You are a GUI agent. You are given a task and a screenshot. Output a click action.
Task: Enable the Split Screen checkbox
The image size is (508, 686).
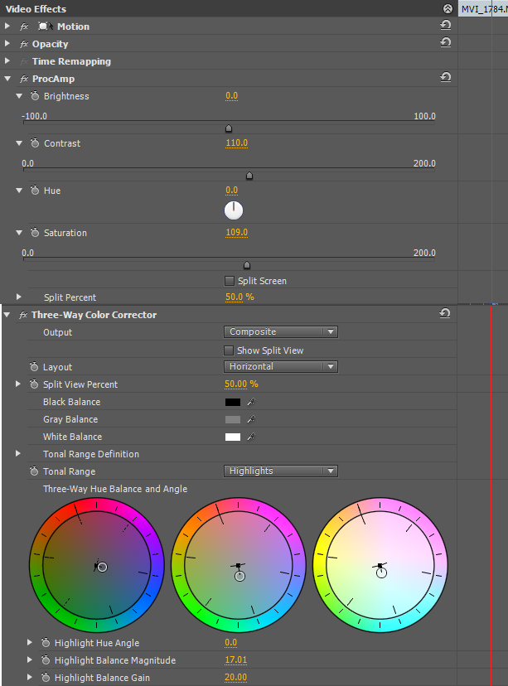coord(230,280)
